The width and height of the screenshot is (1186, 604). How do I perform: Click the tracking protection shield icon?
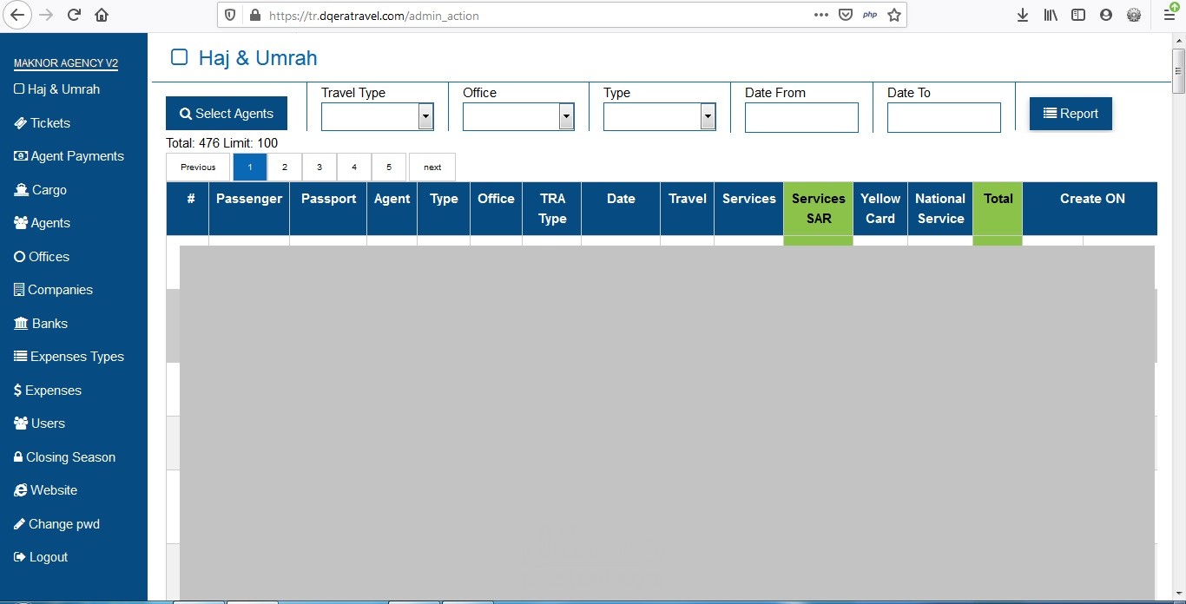[x=230, y=15]
